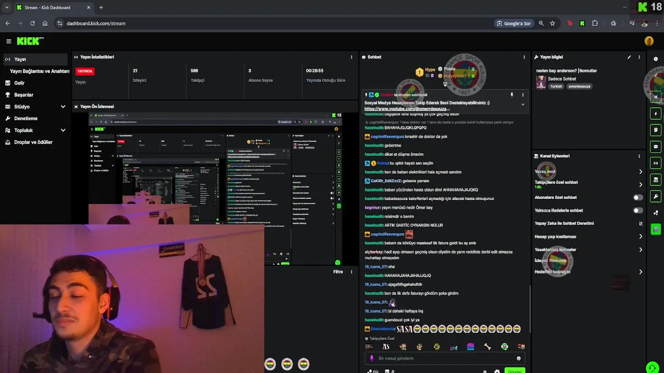Open three-dot options on pinned message
This screenshot has height=373, width=664.
522,95
